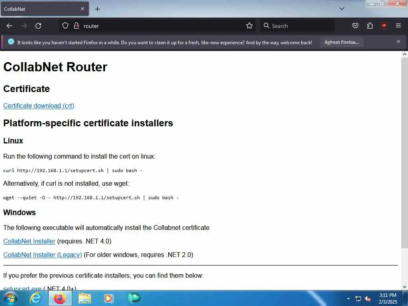Open tracking protection shield info

[65, 25]
